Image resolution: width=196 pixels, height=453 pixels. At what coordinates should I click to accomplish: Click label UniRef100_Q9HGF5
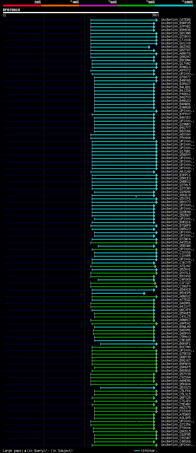[176, 367]
